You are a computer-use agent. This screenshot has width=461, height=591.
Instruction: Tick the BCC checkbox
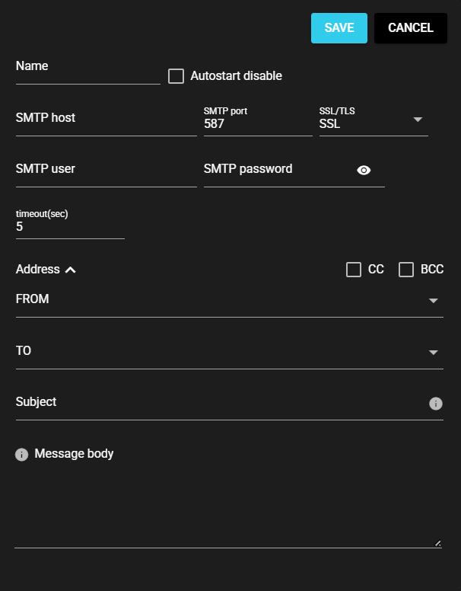[x=406, y=270]
